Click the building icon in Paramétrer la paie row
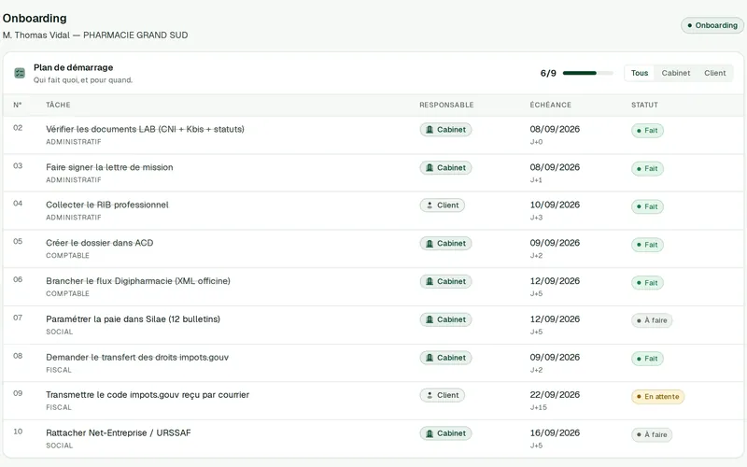Screen dimensions: 747x467 [x=430, y=319]
